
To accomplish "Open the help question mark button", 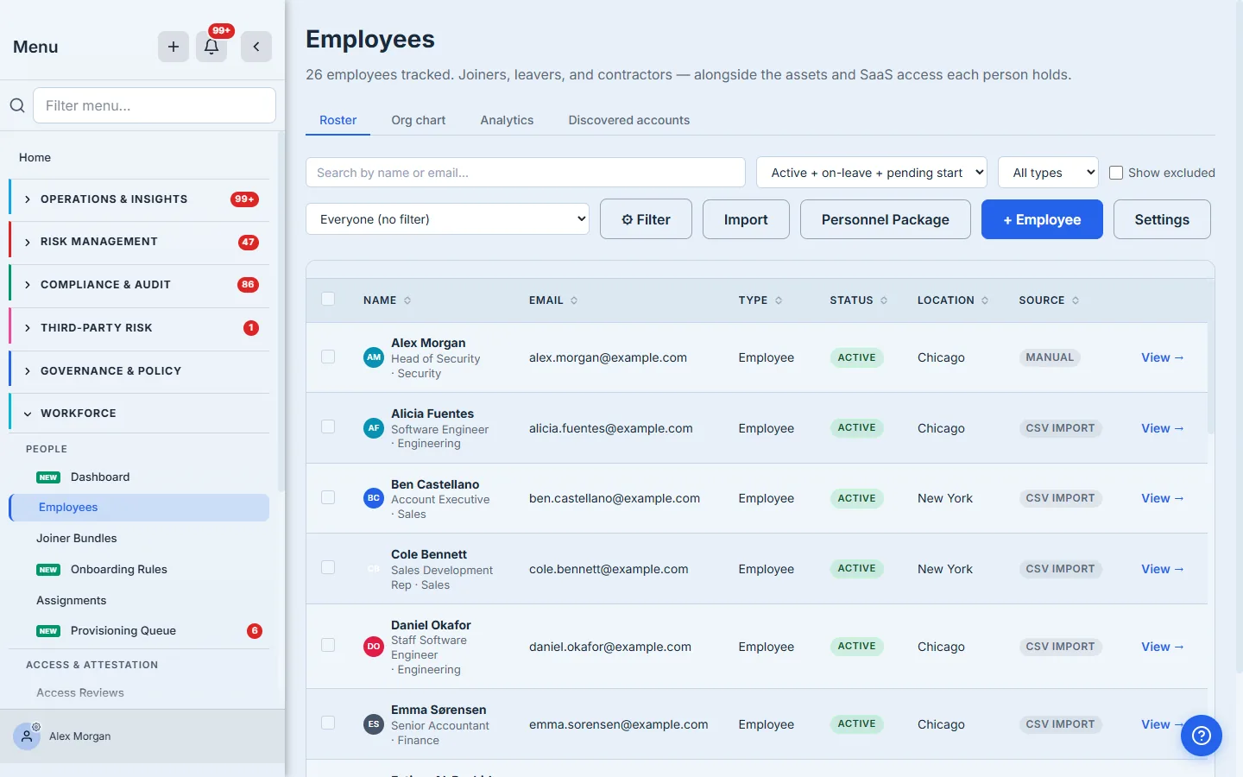I will click(1202, 736).
